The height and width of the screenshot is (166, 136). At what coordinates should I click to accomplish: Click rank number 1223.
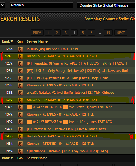pos(9,49)
